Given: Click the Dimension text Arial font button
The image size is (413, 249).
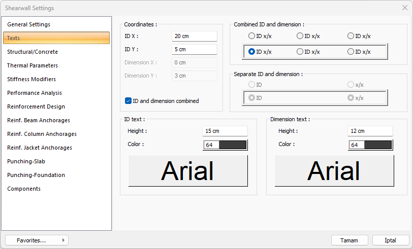Looking at the screenshot, I should tap(334, 171).
